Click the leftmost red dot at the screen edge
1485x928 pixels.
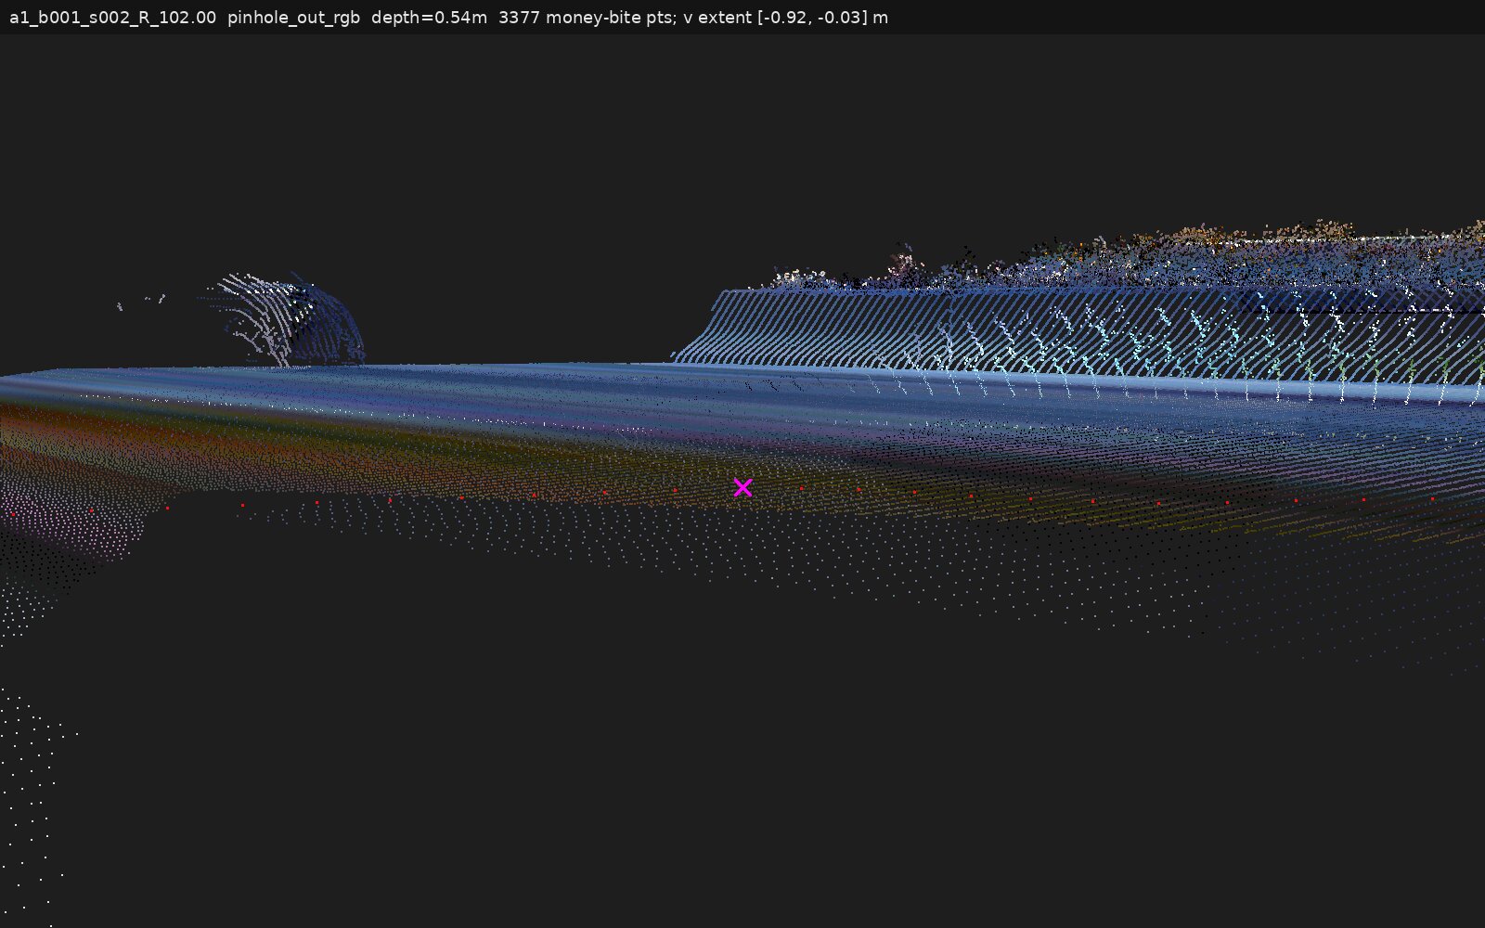13,512
